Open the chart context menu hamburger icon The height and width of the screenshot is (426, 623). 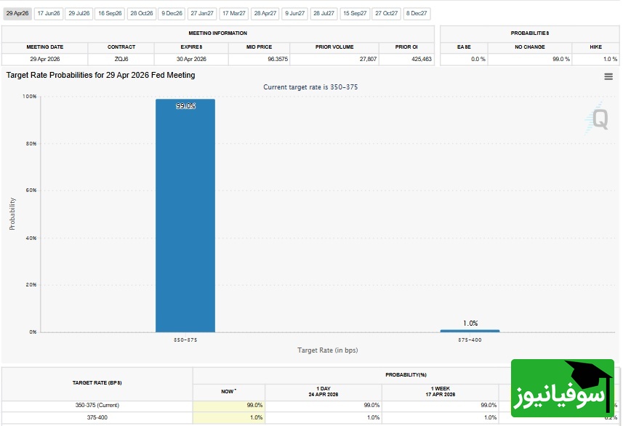[x=608, y=76]
